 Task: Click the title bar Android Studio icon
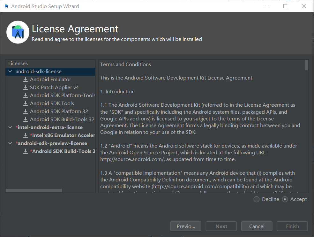pyautogui.click(x=6, y=6)
